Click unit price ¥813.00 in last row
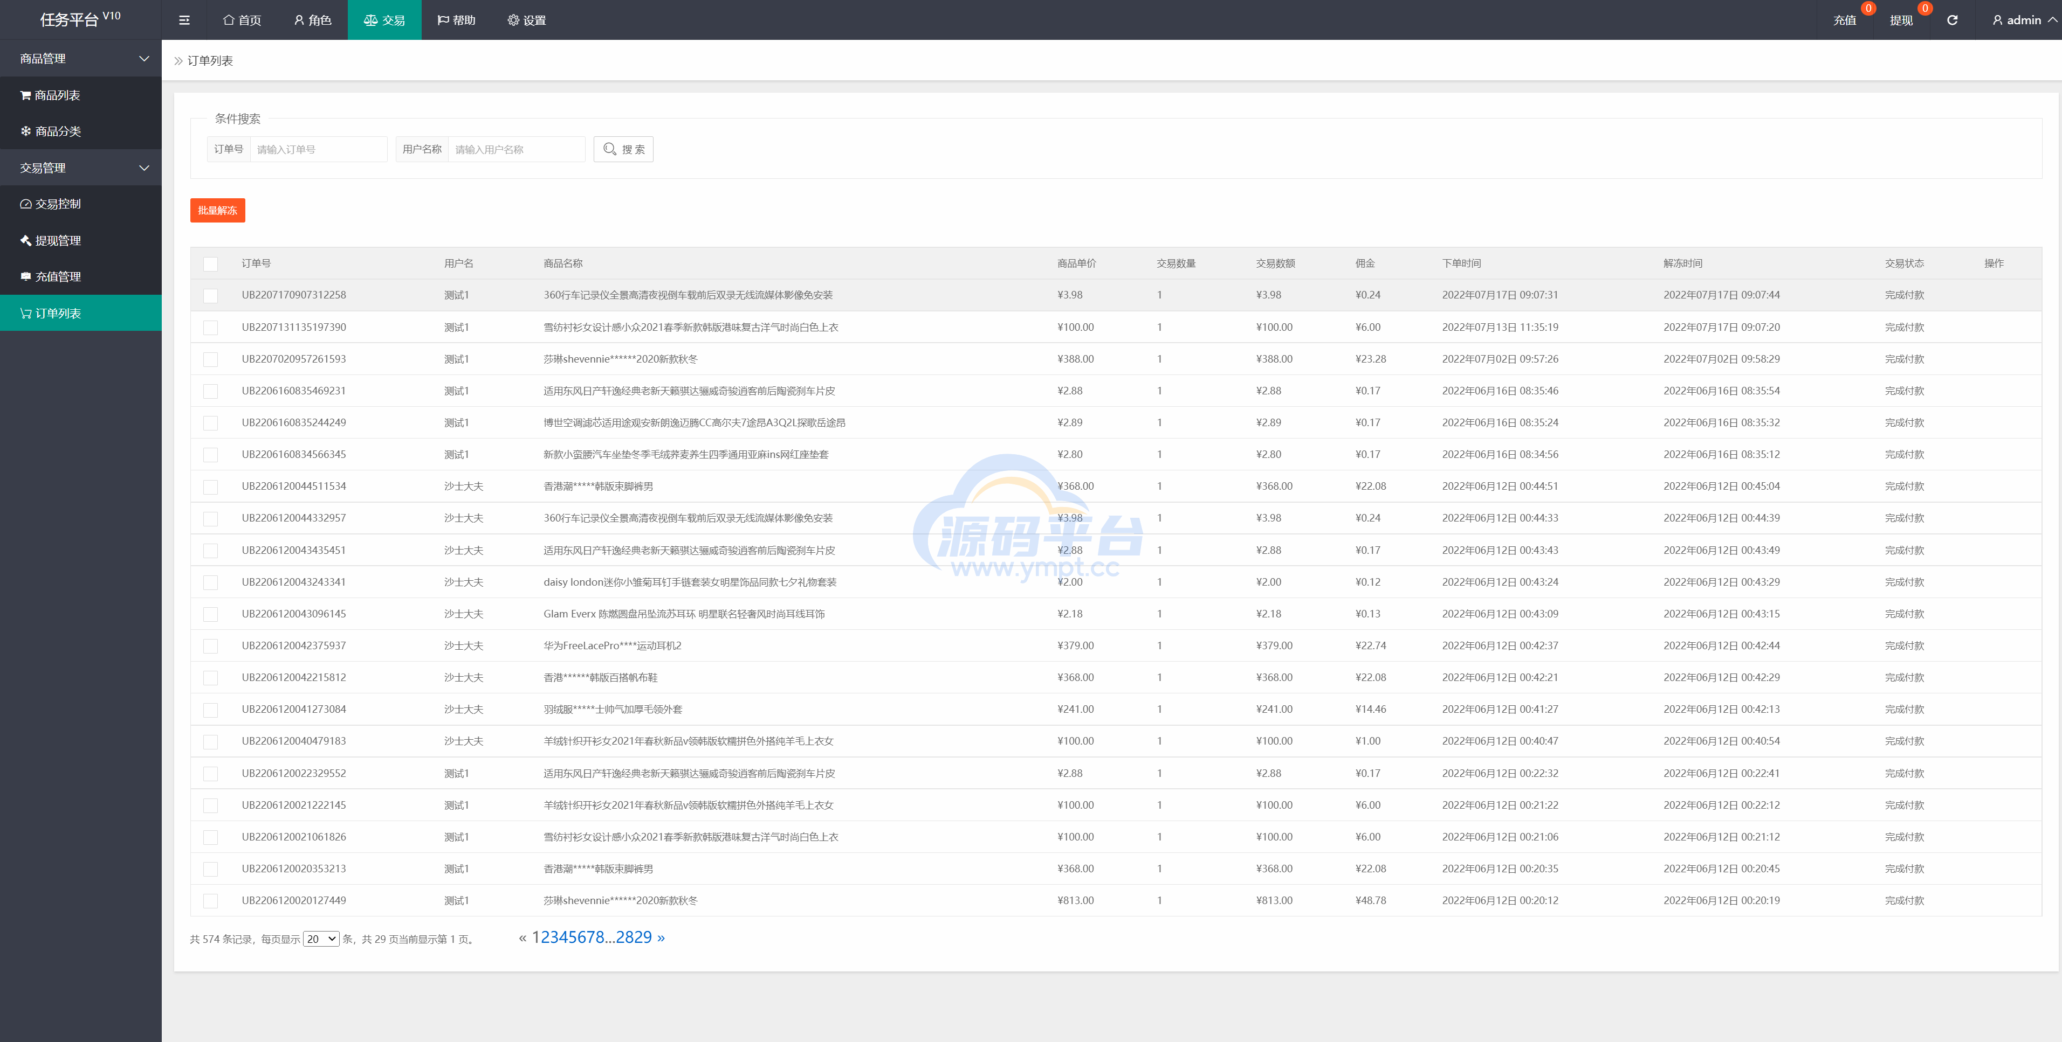Screen dimensions: 2062x1042 1075,900
